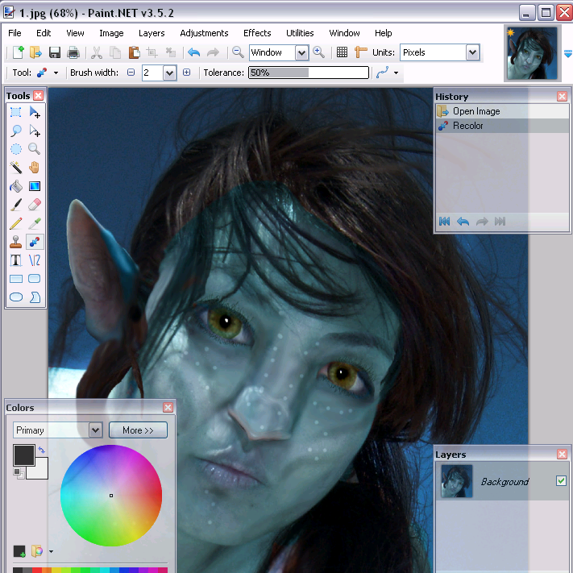This screenshot has width=573, height=573.
Task: Select the Move Selection tool
Action: click(35, 131)
